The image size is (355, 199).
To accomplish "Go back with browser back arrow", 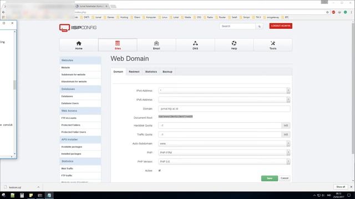I will click(x=3, y=12).
